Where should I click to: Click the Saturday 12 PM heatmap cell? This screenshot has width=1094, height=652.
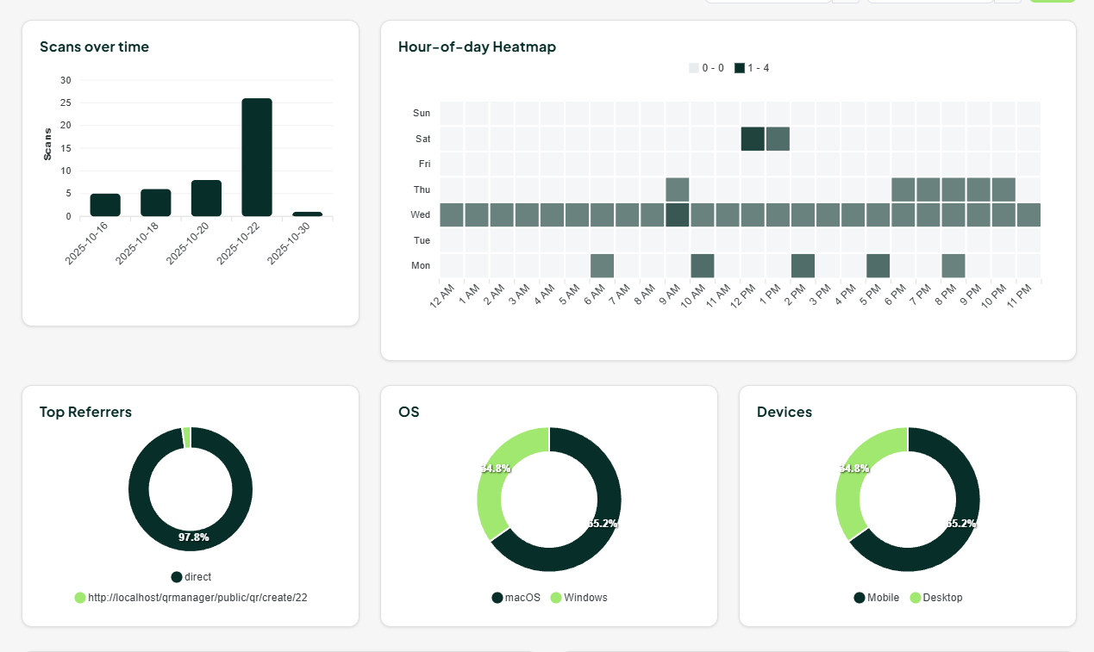[x=753, y=138]
